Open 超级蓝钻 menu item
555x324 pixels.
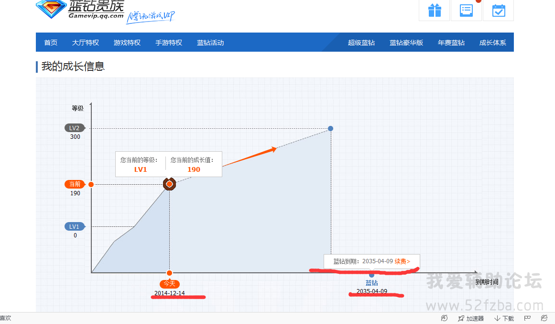point(361,43)
